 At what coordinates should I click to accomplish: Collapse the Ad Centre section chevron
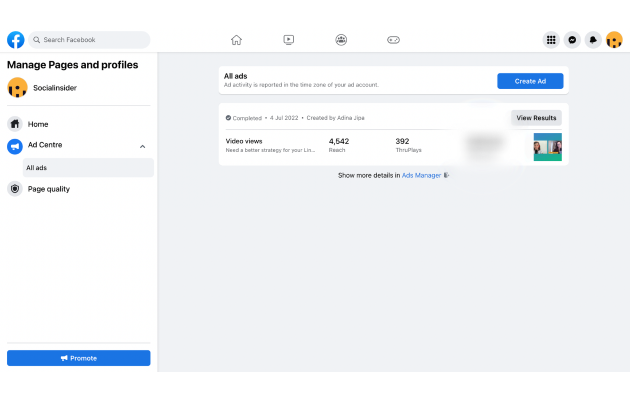coord(142,146)
